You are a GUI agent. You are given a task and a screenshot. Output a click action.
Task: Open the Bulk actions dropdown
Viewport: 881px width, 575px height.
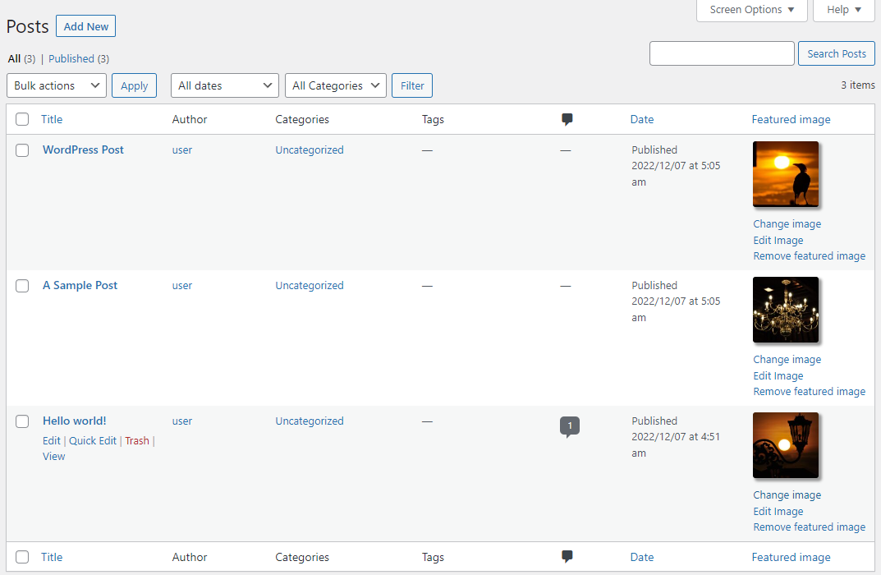coord(56,85)
